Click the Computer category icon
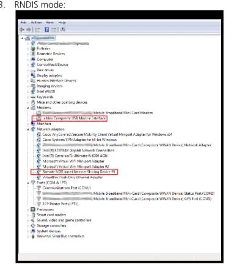Viewport: 234px width, 264px height. point(33,59)
